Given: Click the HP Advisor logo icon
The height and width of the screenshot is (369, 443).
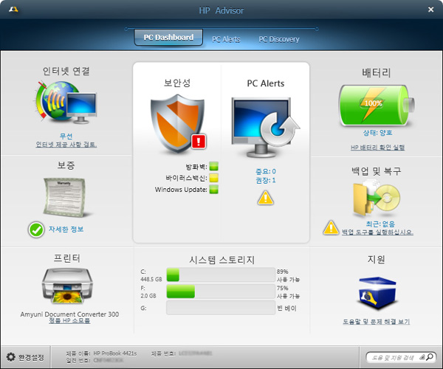Looking at the screenshot, I should (x=13, y=10).
